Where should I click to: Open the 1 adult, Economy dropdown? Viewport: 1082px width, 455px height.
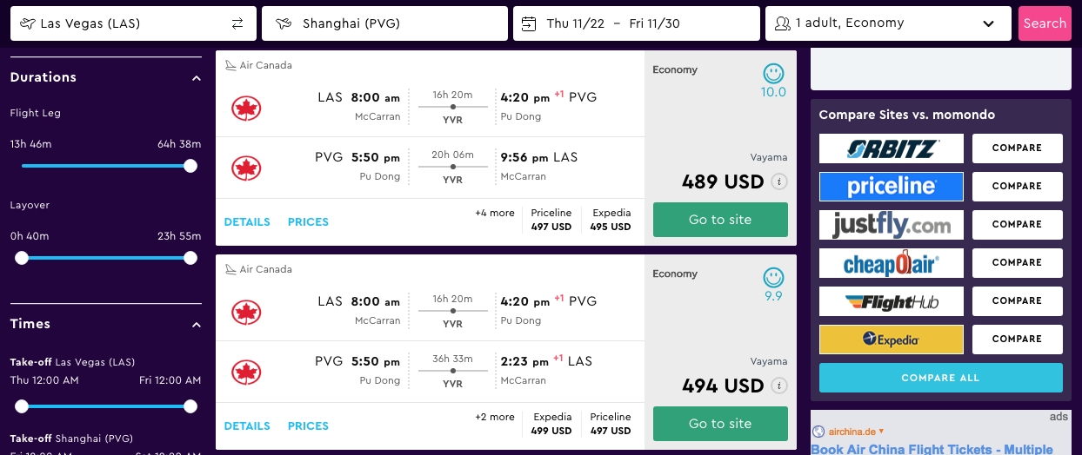click(x=888, y=23)
